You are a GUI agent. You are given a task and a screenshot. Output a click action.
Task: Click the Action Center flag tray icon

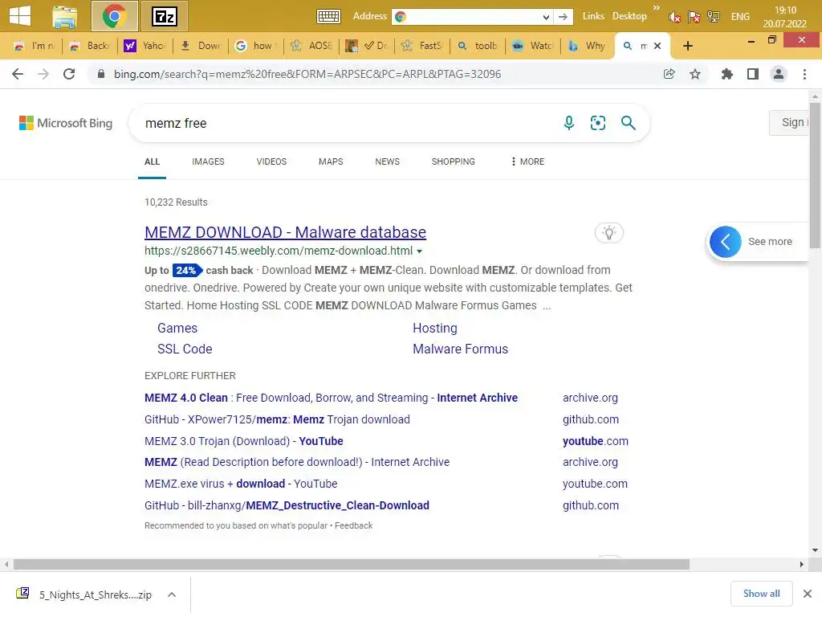pyautogui.click(x=694, y=18)
